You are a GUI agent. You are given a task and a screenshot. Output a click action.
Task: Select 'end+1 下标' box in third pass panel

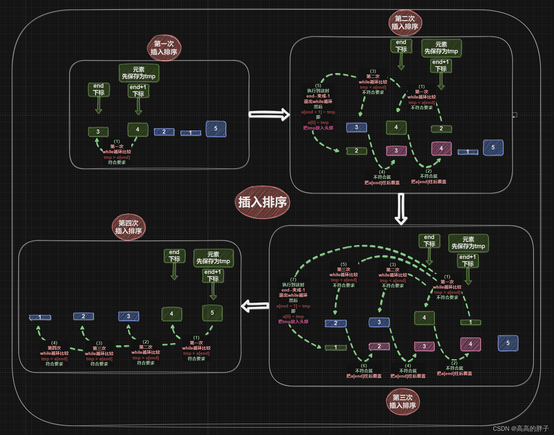468,261
